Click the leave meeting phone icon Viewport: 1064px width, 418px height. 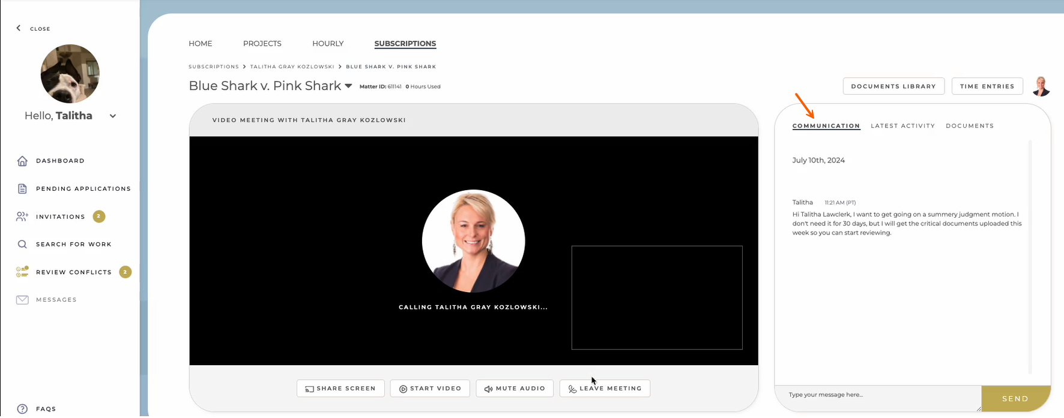coord(572,389)
